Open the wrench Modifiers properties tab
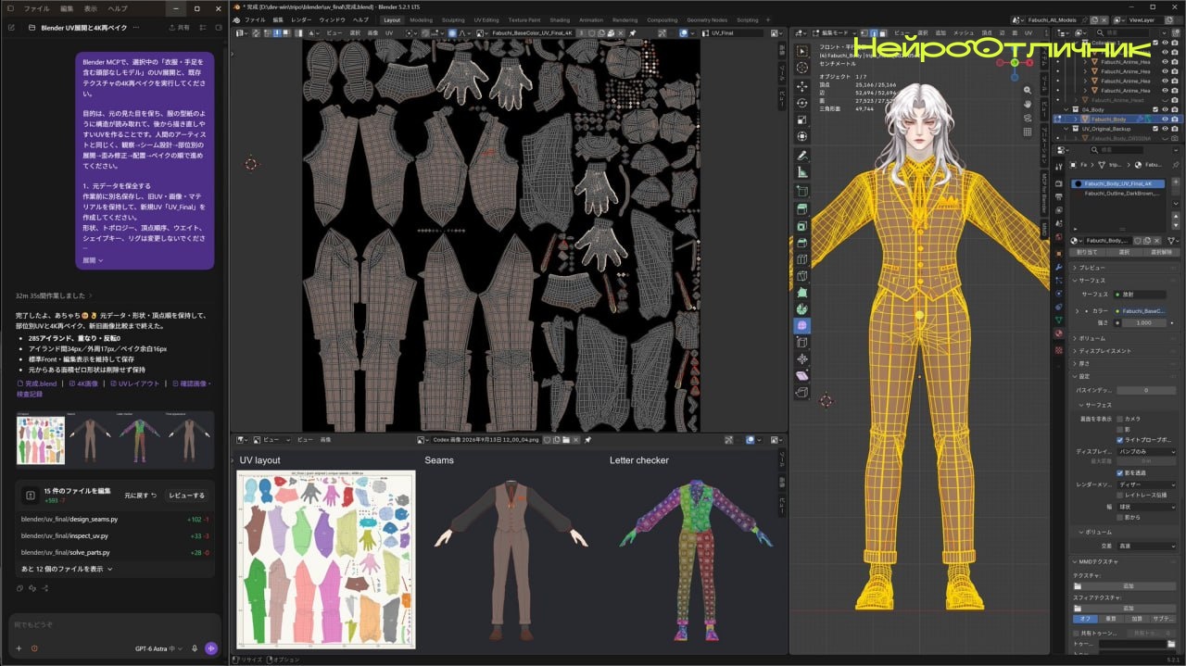Image resolution: width=1186 pixels, height=666 pixels. [x=1059, y=268]
